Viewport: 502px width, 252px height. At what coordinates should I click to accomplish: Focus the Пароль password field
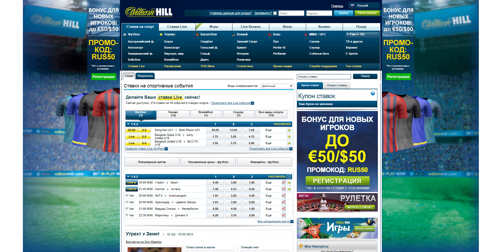tap(319, 13)
